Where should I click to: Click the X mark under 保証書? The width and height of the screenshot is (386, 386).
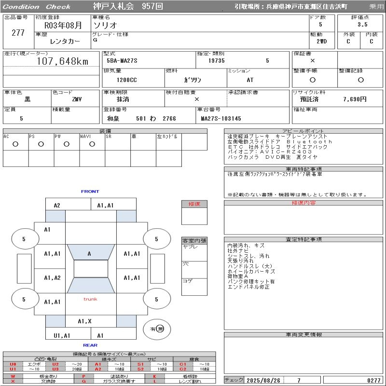point(312,61)
